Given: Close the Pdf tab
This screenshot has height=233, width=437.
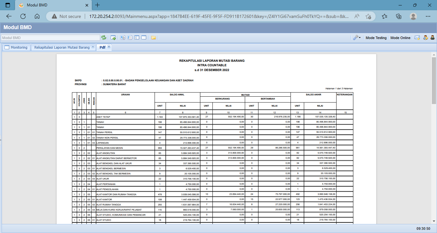Looking at the screenshot, I should pyautogui.click(x=109, y=47).
